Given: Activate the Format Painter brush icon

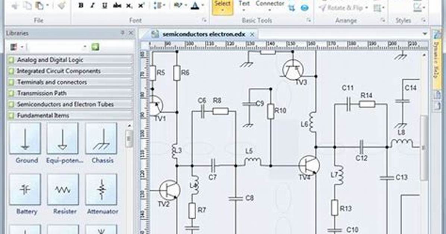Looking at the screenshot, I should (62, 5).
